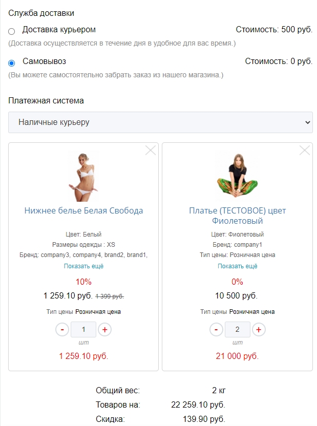This screenshot has height=426, width=317.
Task: Remove the test dress using the X icon
Action: (x=305, y=150)
